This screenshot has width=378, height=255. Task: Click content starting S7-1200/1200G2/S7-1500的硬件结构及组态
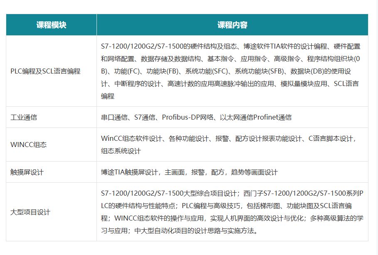point(232,71)
